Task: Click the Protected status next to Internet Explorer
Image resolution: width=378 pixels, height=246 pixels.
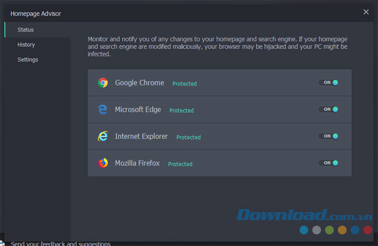Action: pos(188,137)
